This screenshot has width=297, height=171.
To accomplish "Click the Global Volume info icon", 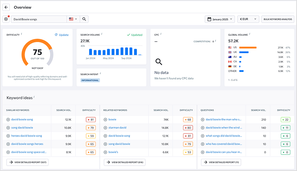I will tap(250, 34).
